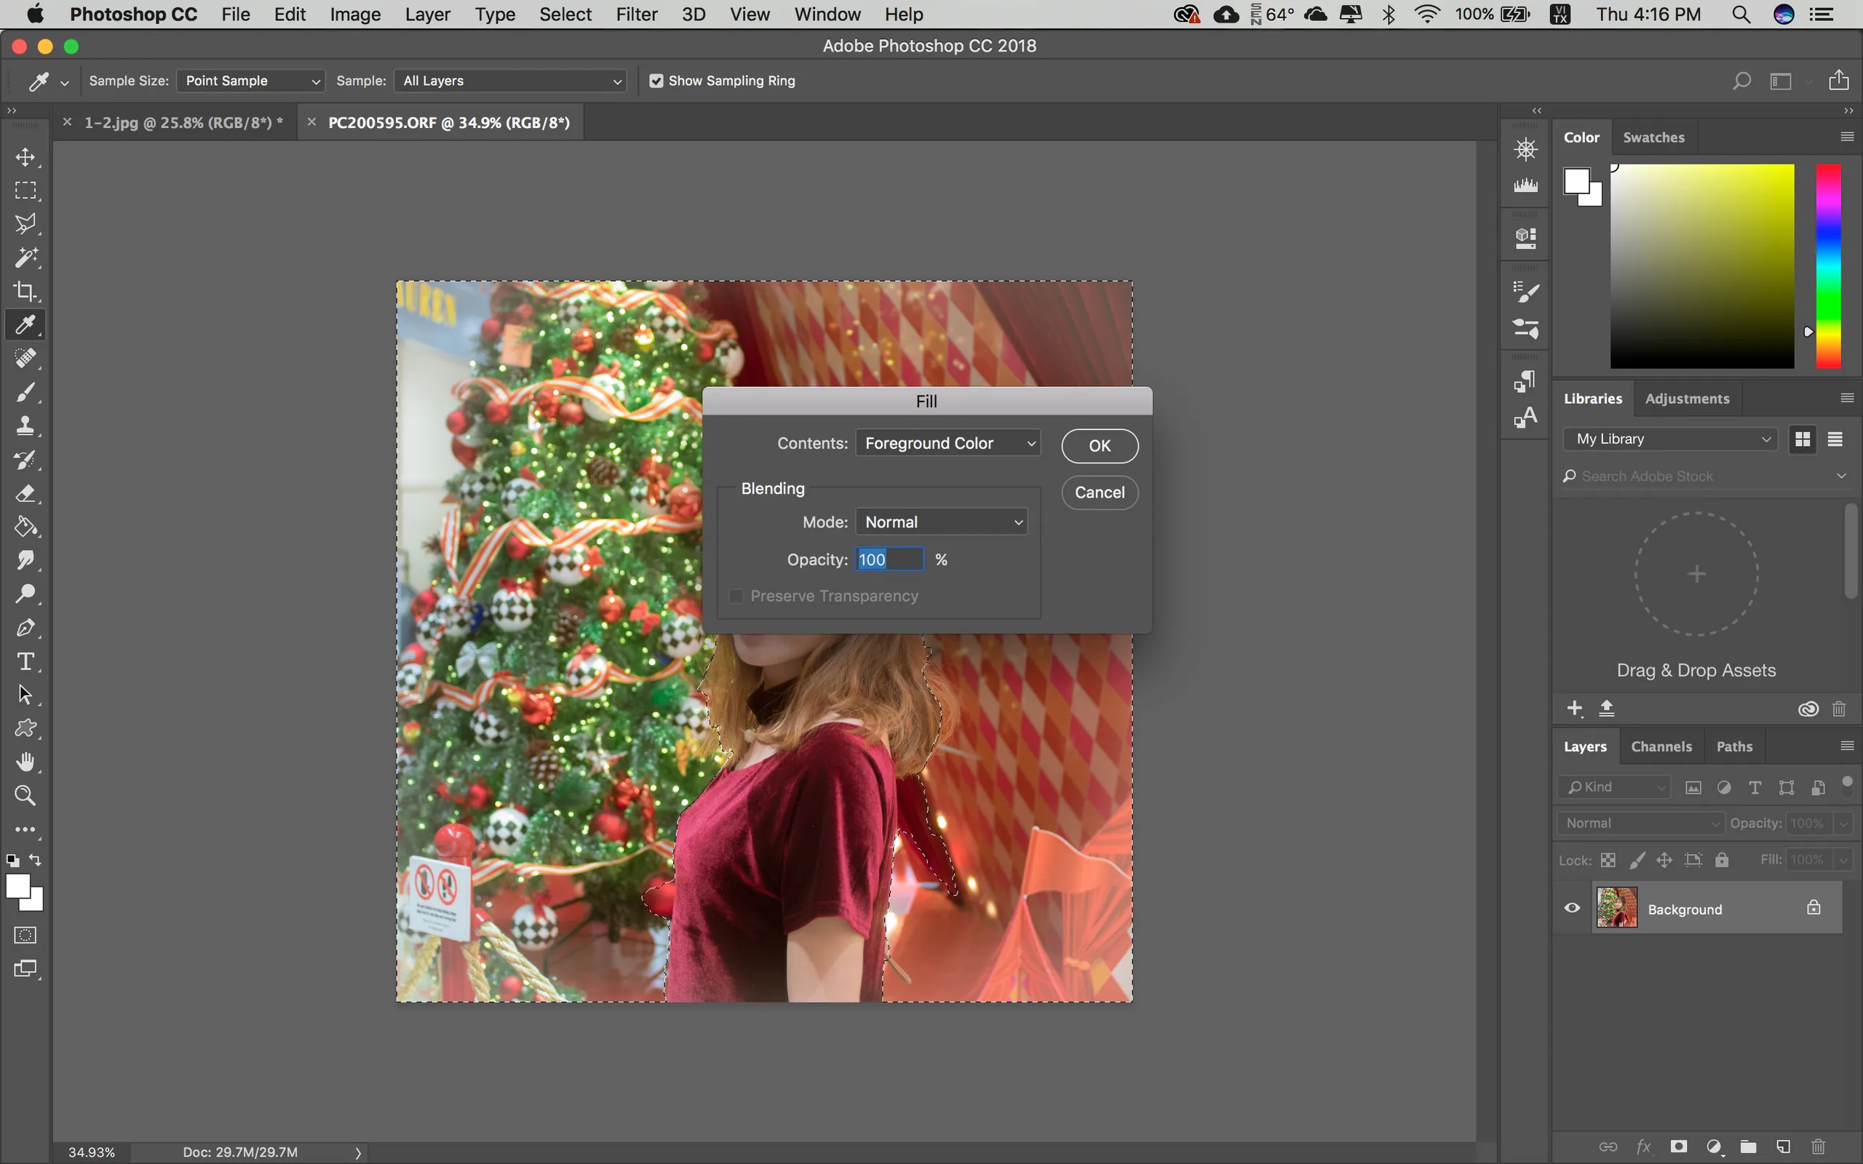This screenshot has height=1164, width=1863.
Task: Open the layer Kind filter dropdown
Action: click(1613, 786)
